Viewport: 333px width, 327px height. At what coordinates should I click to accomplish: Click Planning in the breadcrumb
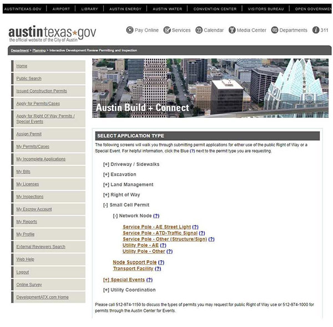tap(39, 51)
